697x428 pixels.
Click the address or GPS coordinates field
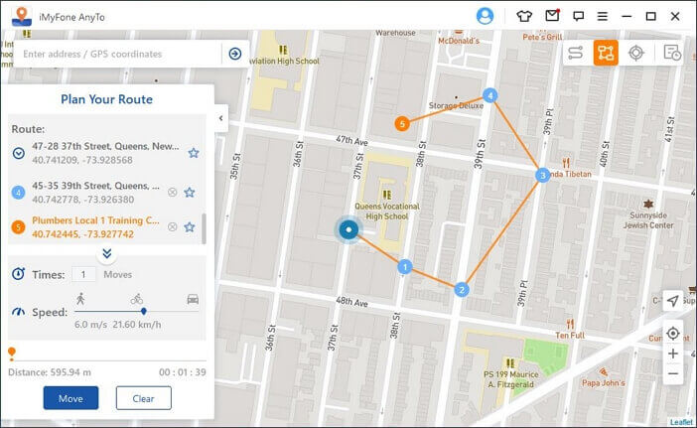coord(119,54)
